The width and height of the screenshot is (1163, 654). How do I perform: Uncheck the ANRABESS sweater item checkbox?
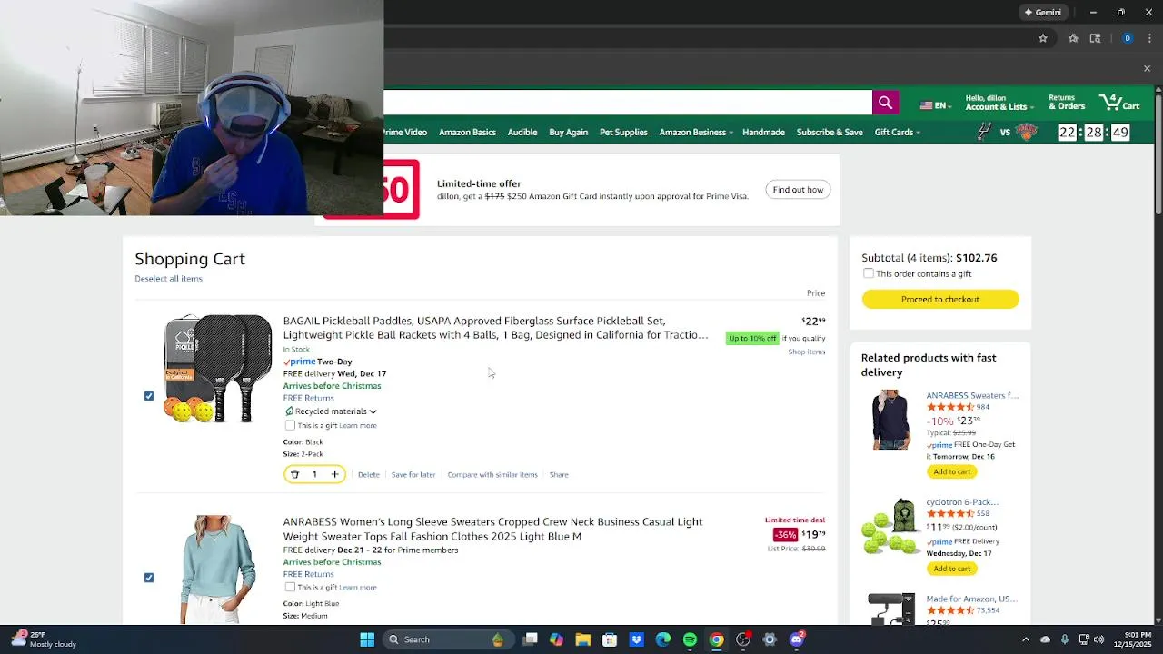[149, 578]
